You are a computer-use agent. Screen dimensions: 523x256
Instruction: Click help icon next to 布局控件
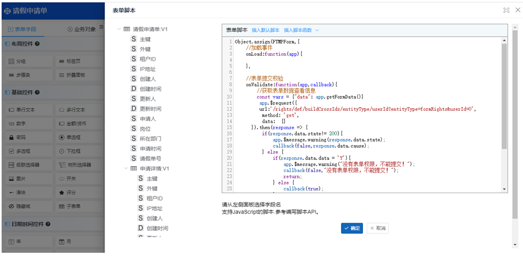(37, 44)
